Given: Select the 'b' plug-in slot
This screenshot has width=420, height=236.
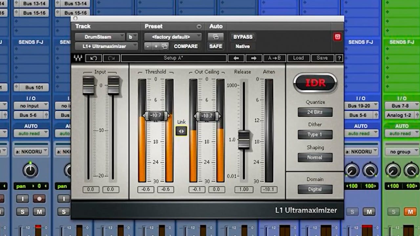Looking at the screenshot, I should [132, 37].
